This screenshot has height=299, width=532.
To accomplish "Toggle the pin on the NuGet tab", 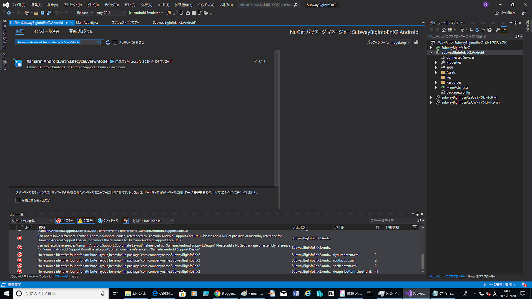I will [67, 23].
